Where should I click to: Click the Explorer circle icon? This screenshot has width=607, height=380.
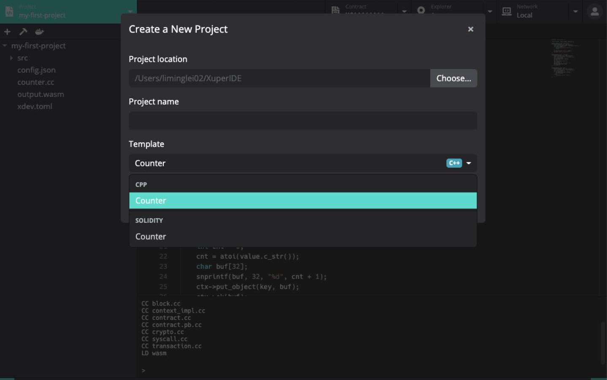point(421,11)
